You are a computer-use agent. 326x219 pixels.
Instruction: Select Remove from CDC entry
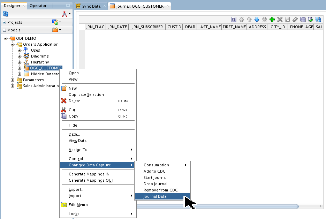(162, 190)
